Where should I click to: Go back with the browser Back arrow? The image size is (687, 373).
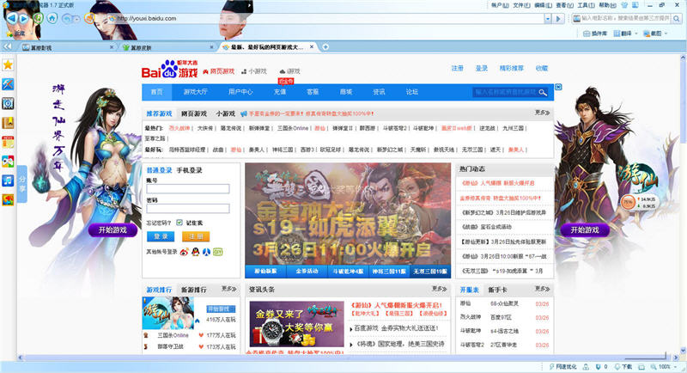coord(12,18)
